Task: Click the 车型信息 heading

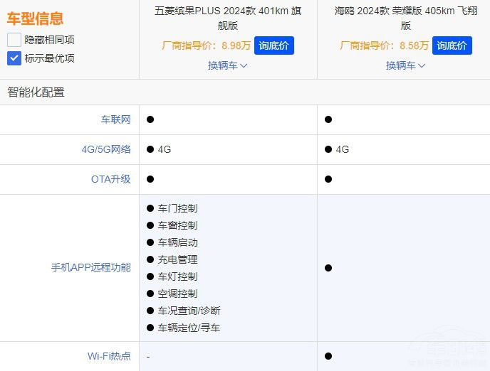Action: point(35,18)
